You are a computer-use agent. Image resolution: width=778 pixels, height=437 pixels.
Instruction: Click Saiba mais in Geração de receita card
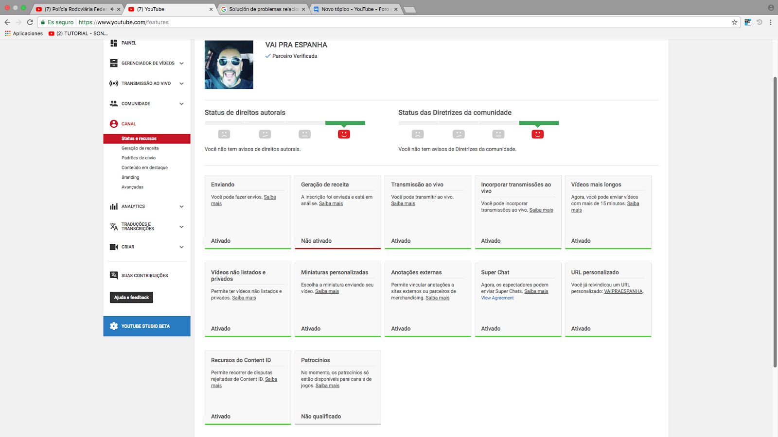coord(331,203)
